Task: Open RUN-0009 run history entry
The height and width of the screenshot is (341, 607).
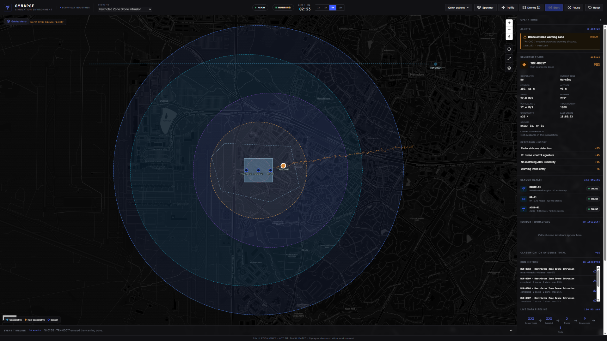Action: (556, 280)
